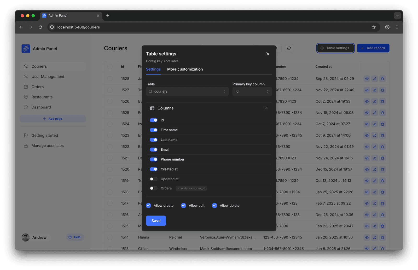Viewport: 418px width, 270px height.
Task: Select the row 1520 checkbox
Action: coord(110,169)
